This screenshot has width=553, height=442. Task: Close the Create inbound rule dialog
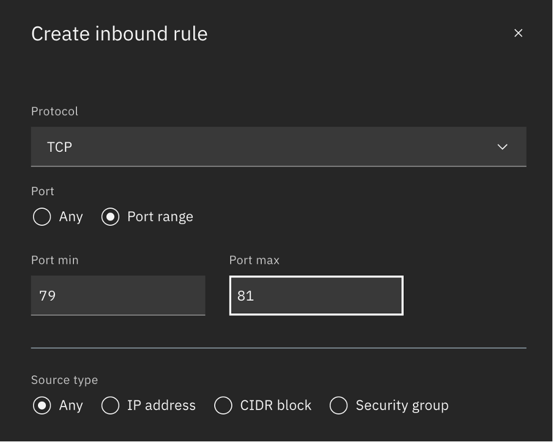[x=518, y=33]
